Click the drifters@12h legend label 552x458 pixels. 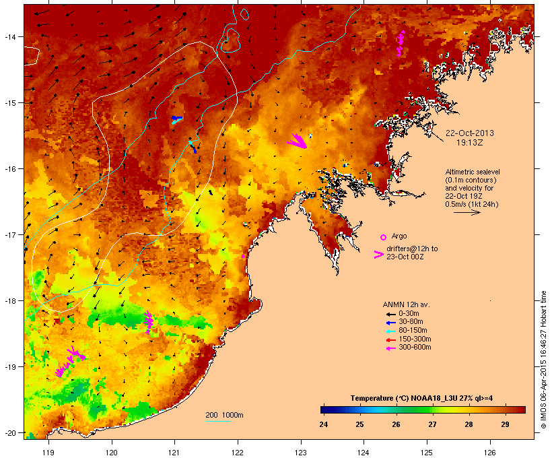[412, 253]
